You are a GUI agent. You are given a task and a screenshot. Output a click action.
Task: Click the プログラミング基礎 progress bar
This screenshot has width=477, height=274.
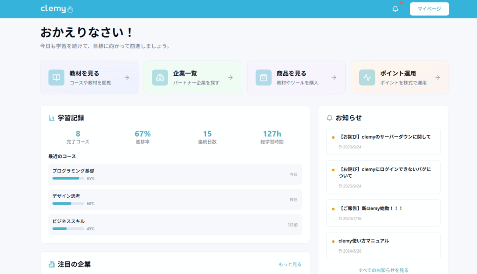tap(68, 178)
